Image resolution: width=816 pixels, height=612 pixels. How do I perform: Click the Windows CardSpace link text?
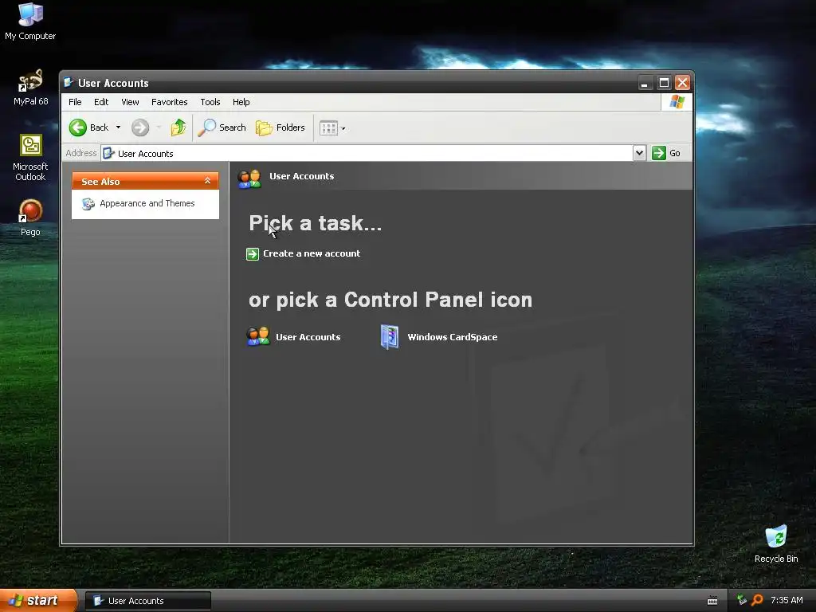tap(453, 337)
